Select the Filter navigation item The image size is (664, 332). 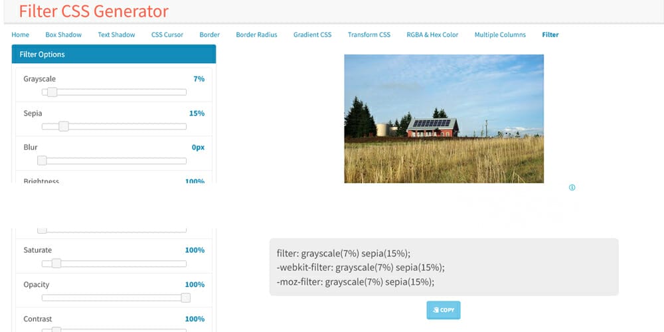pyautogui.click(x=550, y=35)
